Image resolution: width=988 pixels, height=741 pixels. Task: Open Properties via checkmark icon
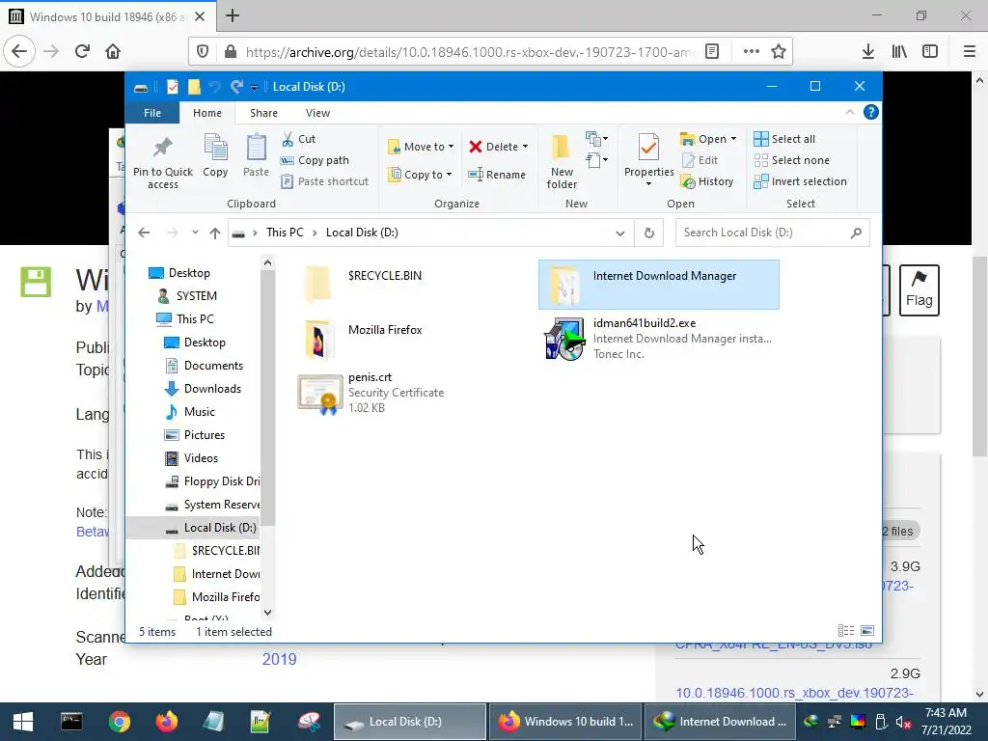tap(648, 147)
